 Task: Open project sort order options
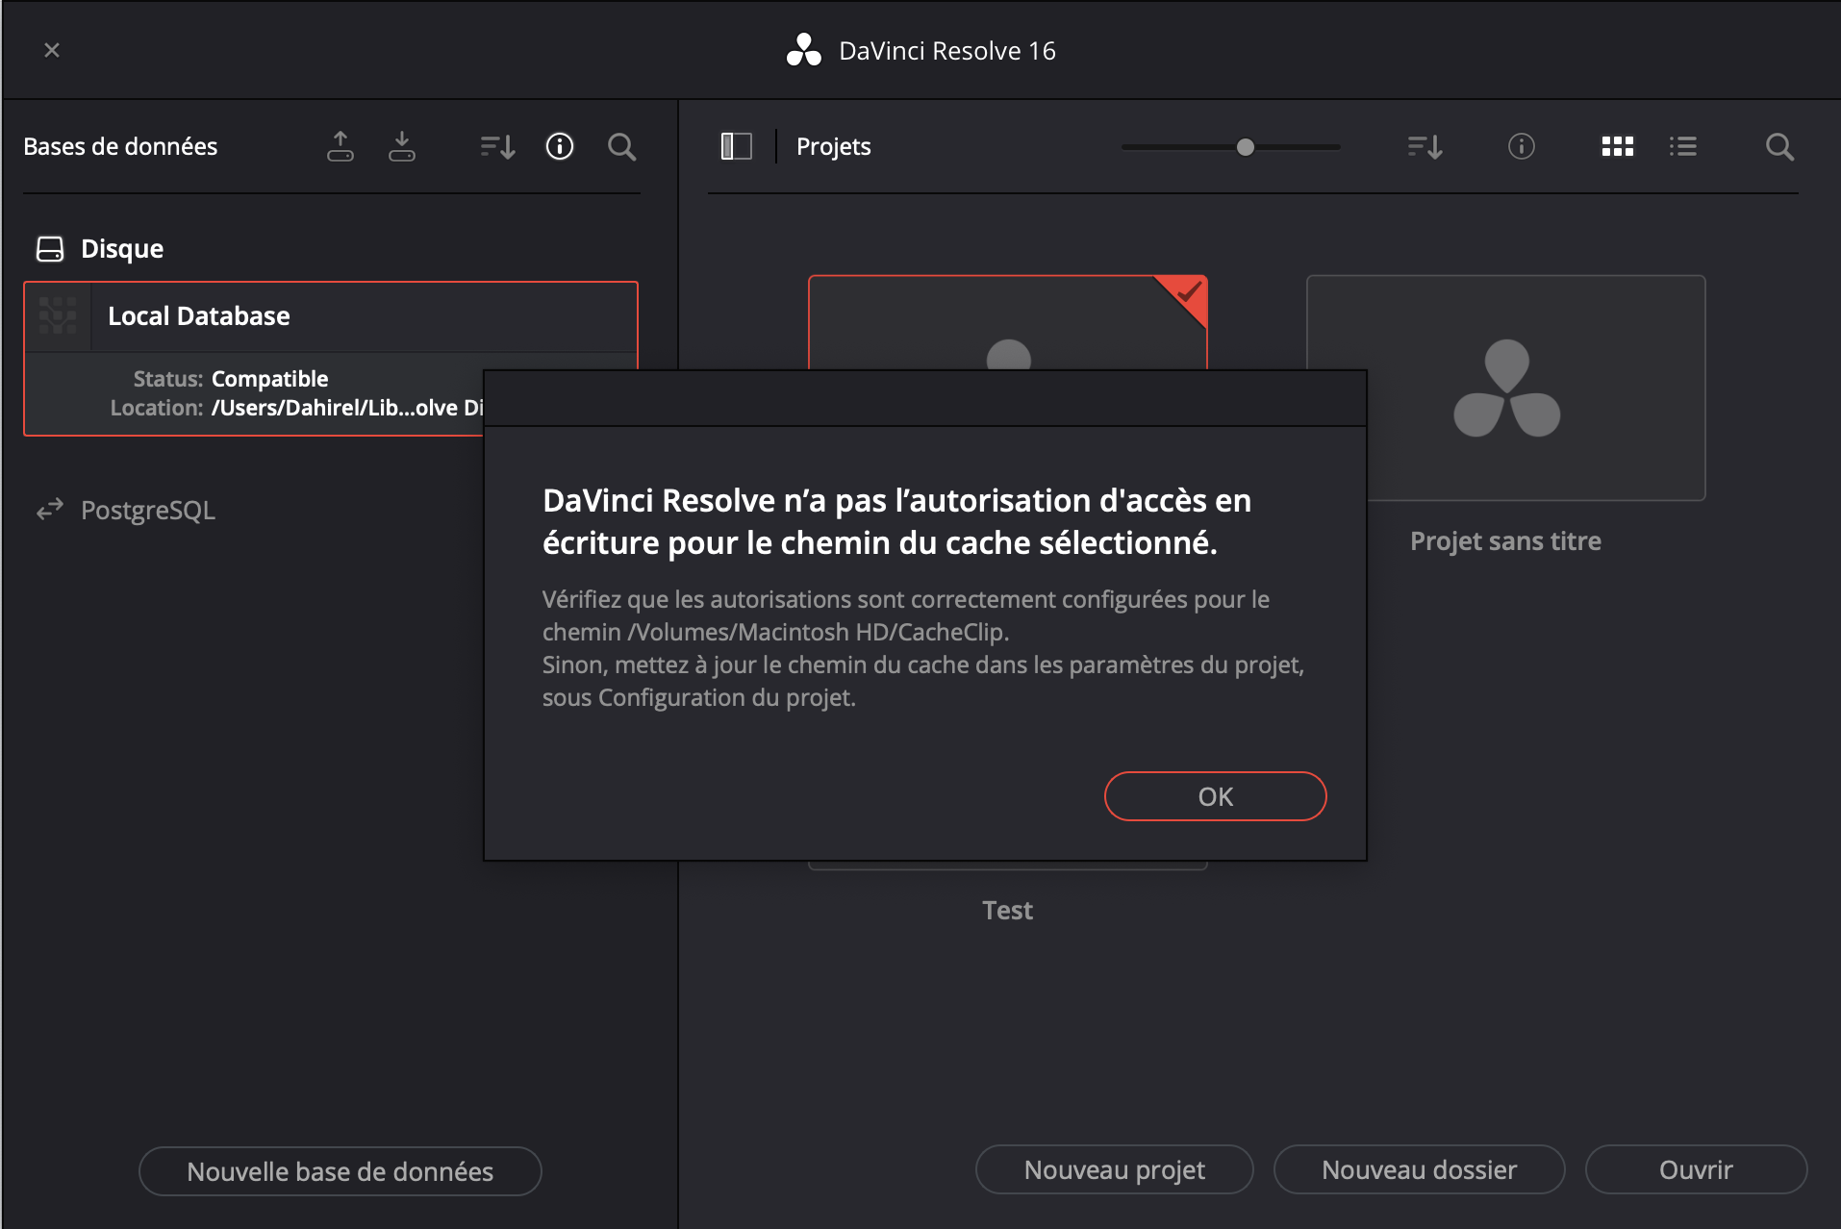pos(1425,146)
